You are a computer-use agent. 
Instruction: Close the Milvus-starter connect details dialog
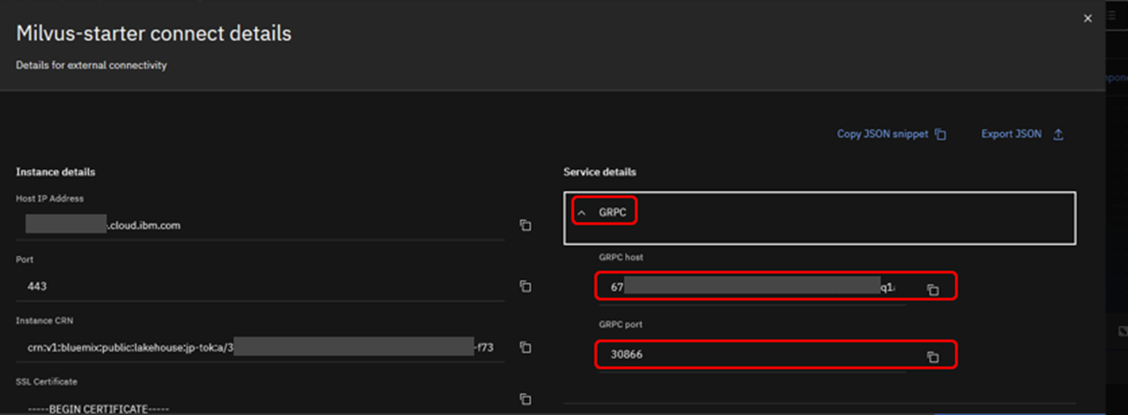[1087, 18]
